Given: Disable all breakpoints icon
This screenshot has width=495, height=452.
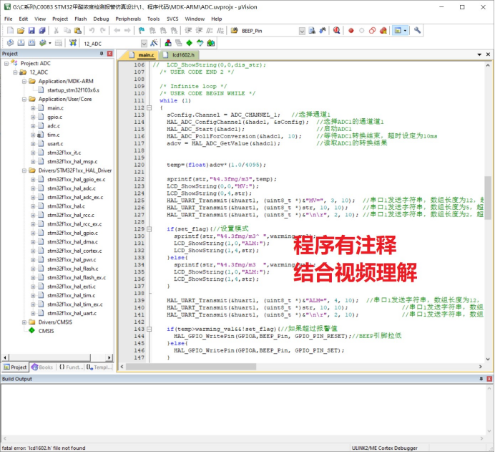Looking at the screenshot, I should click(372, 30).
